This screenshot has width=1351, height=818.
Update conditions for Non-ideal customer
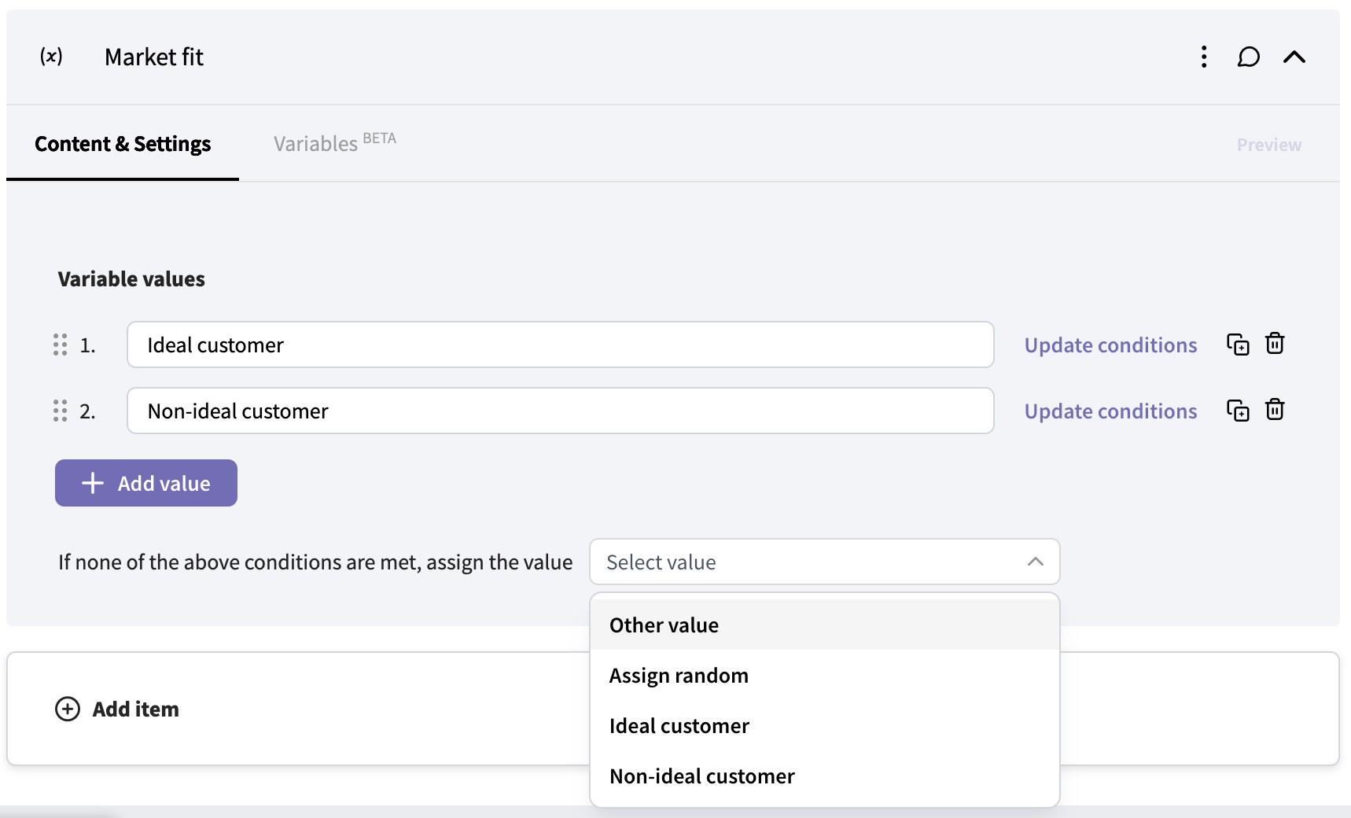coord(1110,411)
